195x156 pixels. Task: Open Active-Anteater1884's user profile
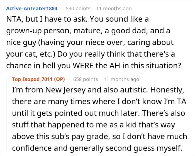[32, 9]
